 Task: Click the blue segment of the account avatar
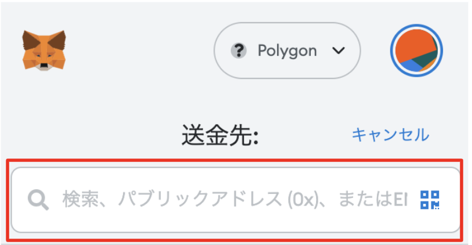click(x=411, y=66)
